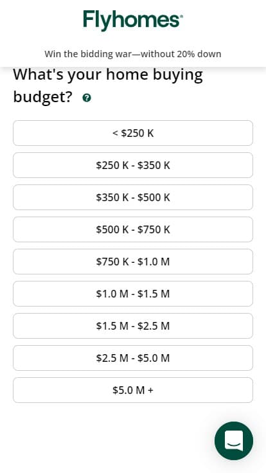This screenshot has height=473, width=266.
Task: Launch live support via green chat button
Action: (234, 441)
